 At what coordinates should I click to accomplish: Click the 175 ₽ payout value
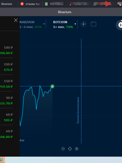coord(8,70)
